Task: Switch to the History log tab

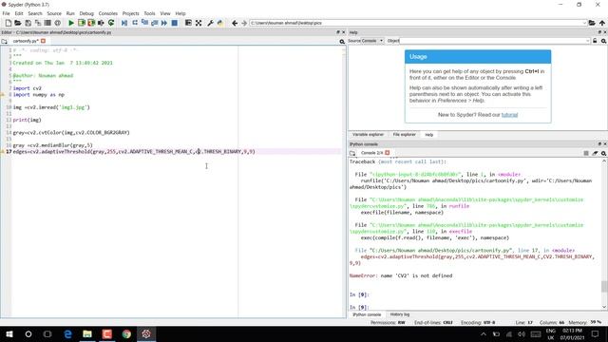Action: click(x=399, y=314)
